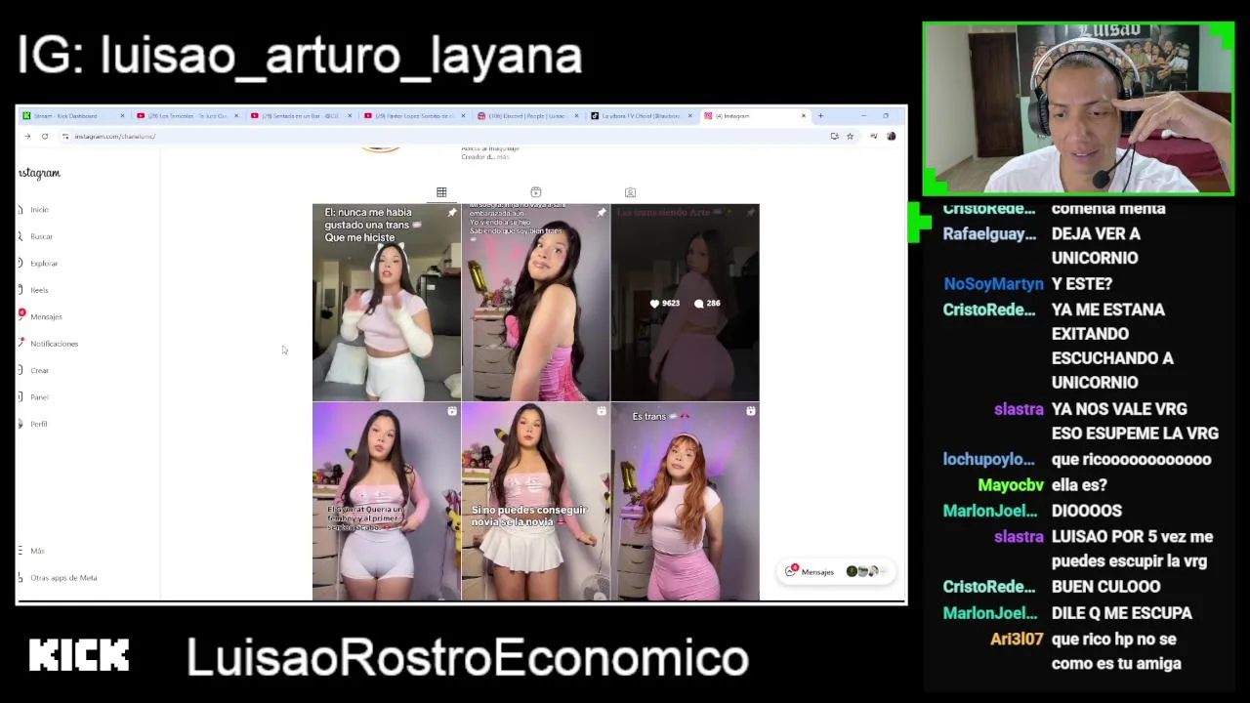Click chat username NoSoyMartyn

coord(993,284)
